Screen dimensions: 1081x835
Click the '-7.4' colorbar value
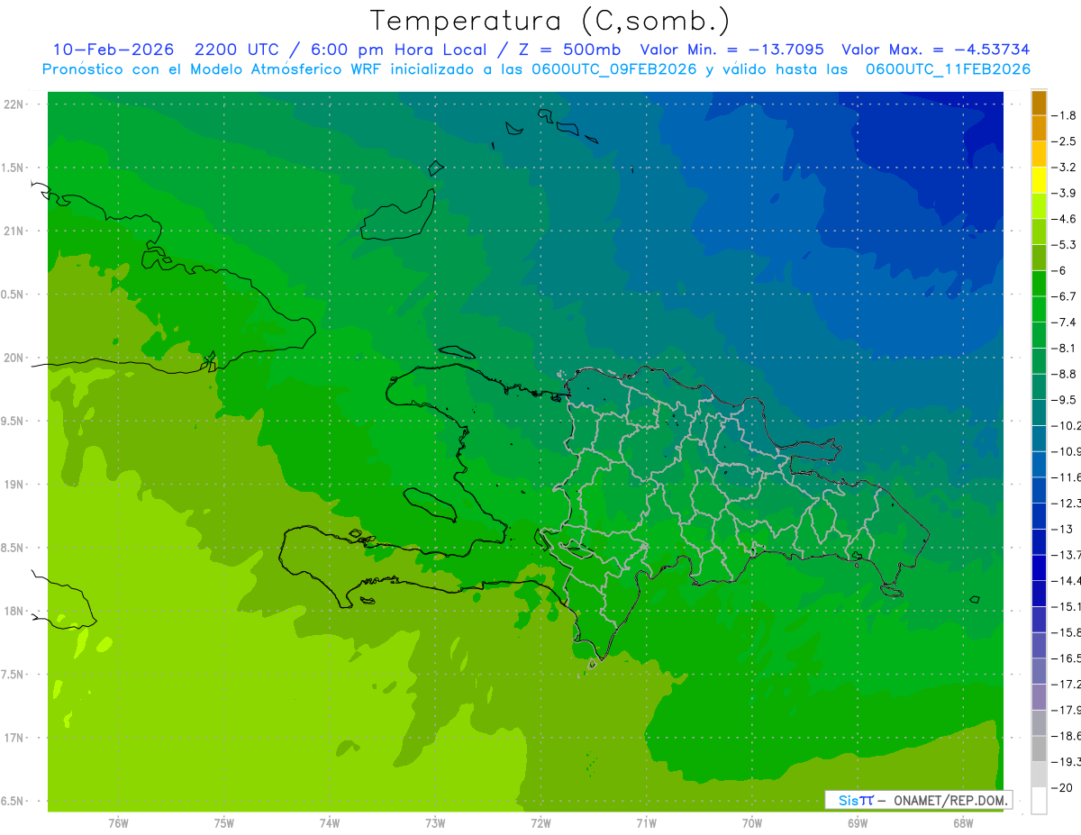click(1064, 322)
